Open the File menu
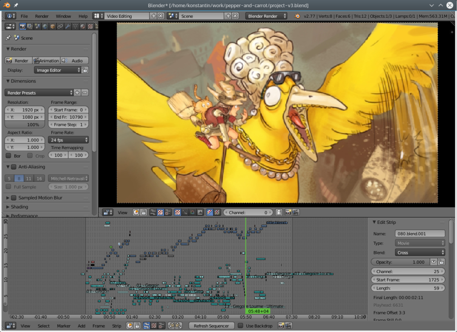 point(24,16)
